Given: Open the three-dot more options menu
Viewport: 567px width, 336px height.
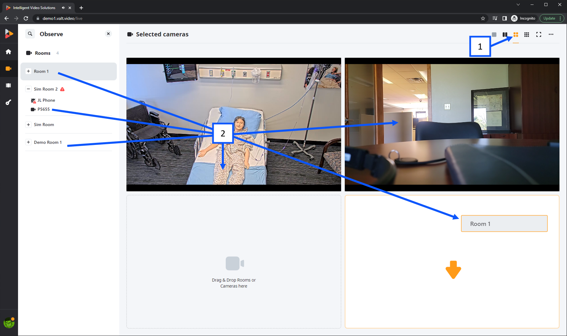Looking at the screenshot, I should [551, 34].
